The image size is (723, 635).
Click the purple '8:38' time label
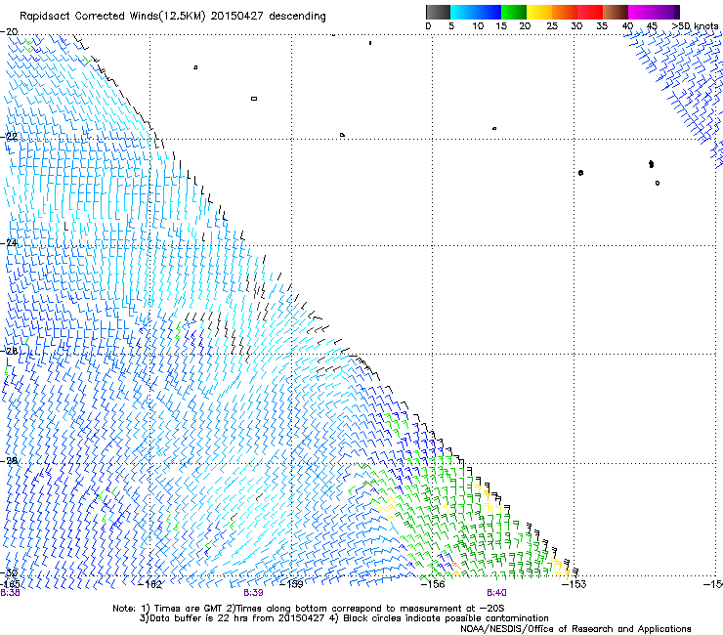(10, 593)
